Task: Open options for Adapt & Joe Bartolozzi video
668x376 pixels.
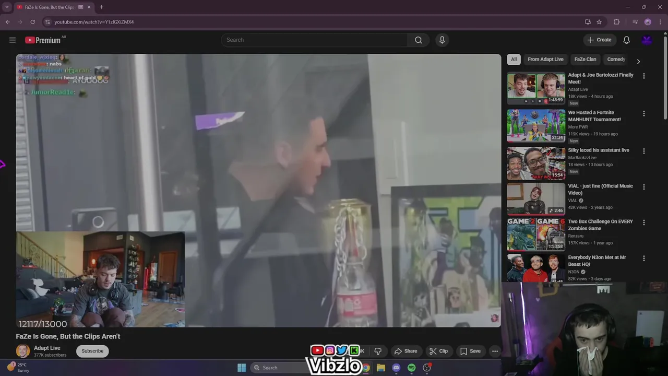Action: point(643,76)
